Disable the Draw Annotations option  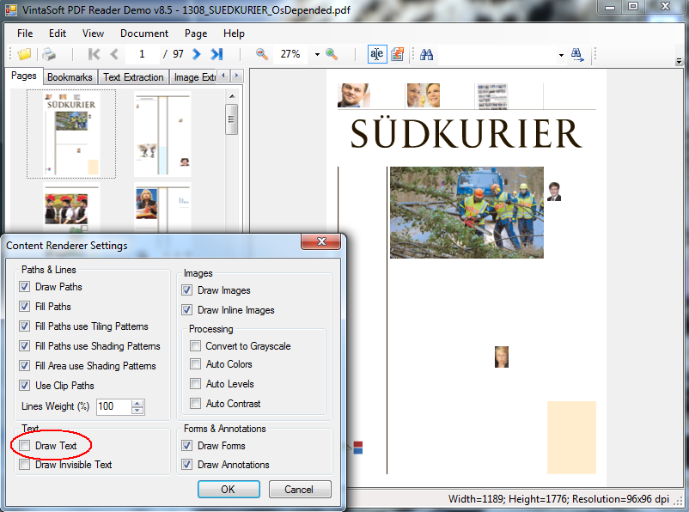tap(186, 465)
